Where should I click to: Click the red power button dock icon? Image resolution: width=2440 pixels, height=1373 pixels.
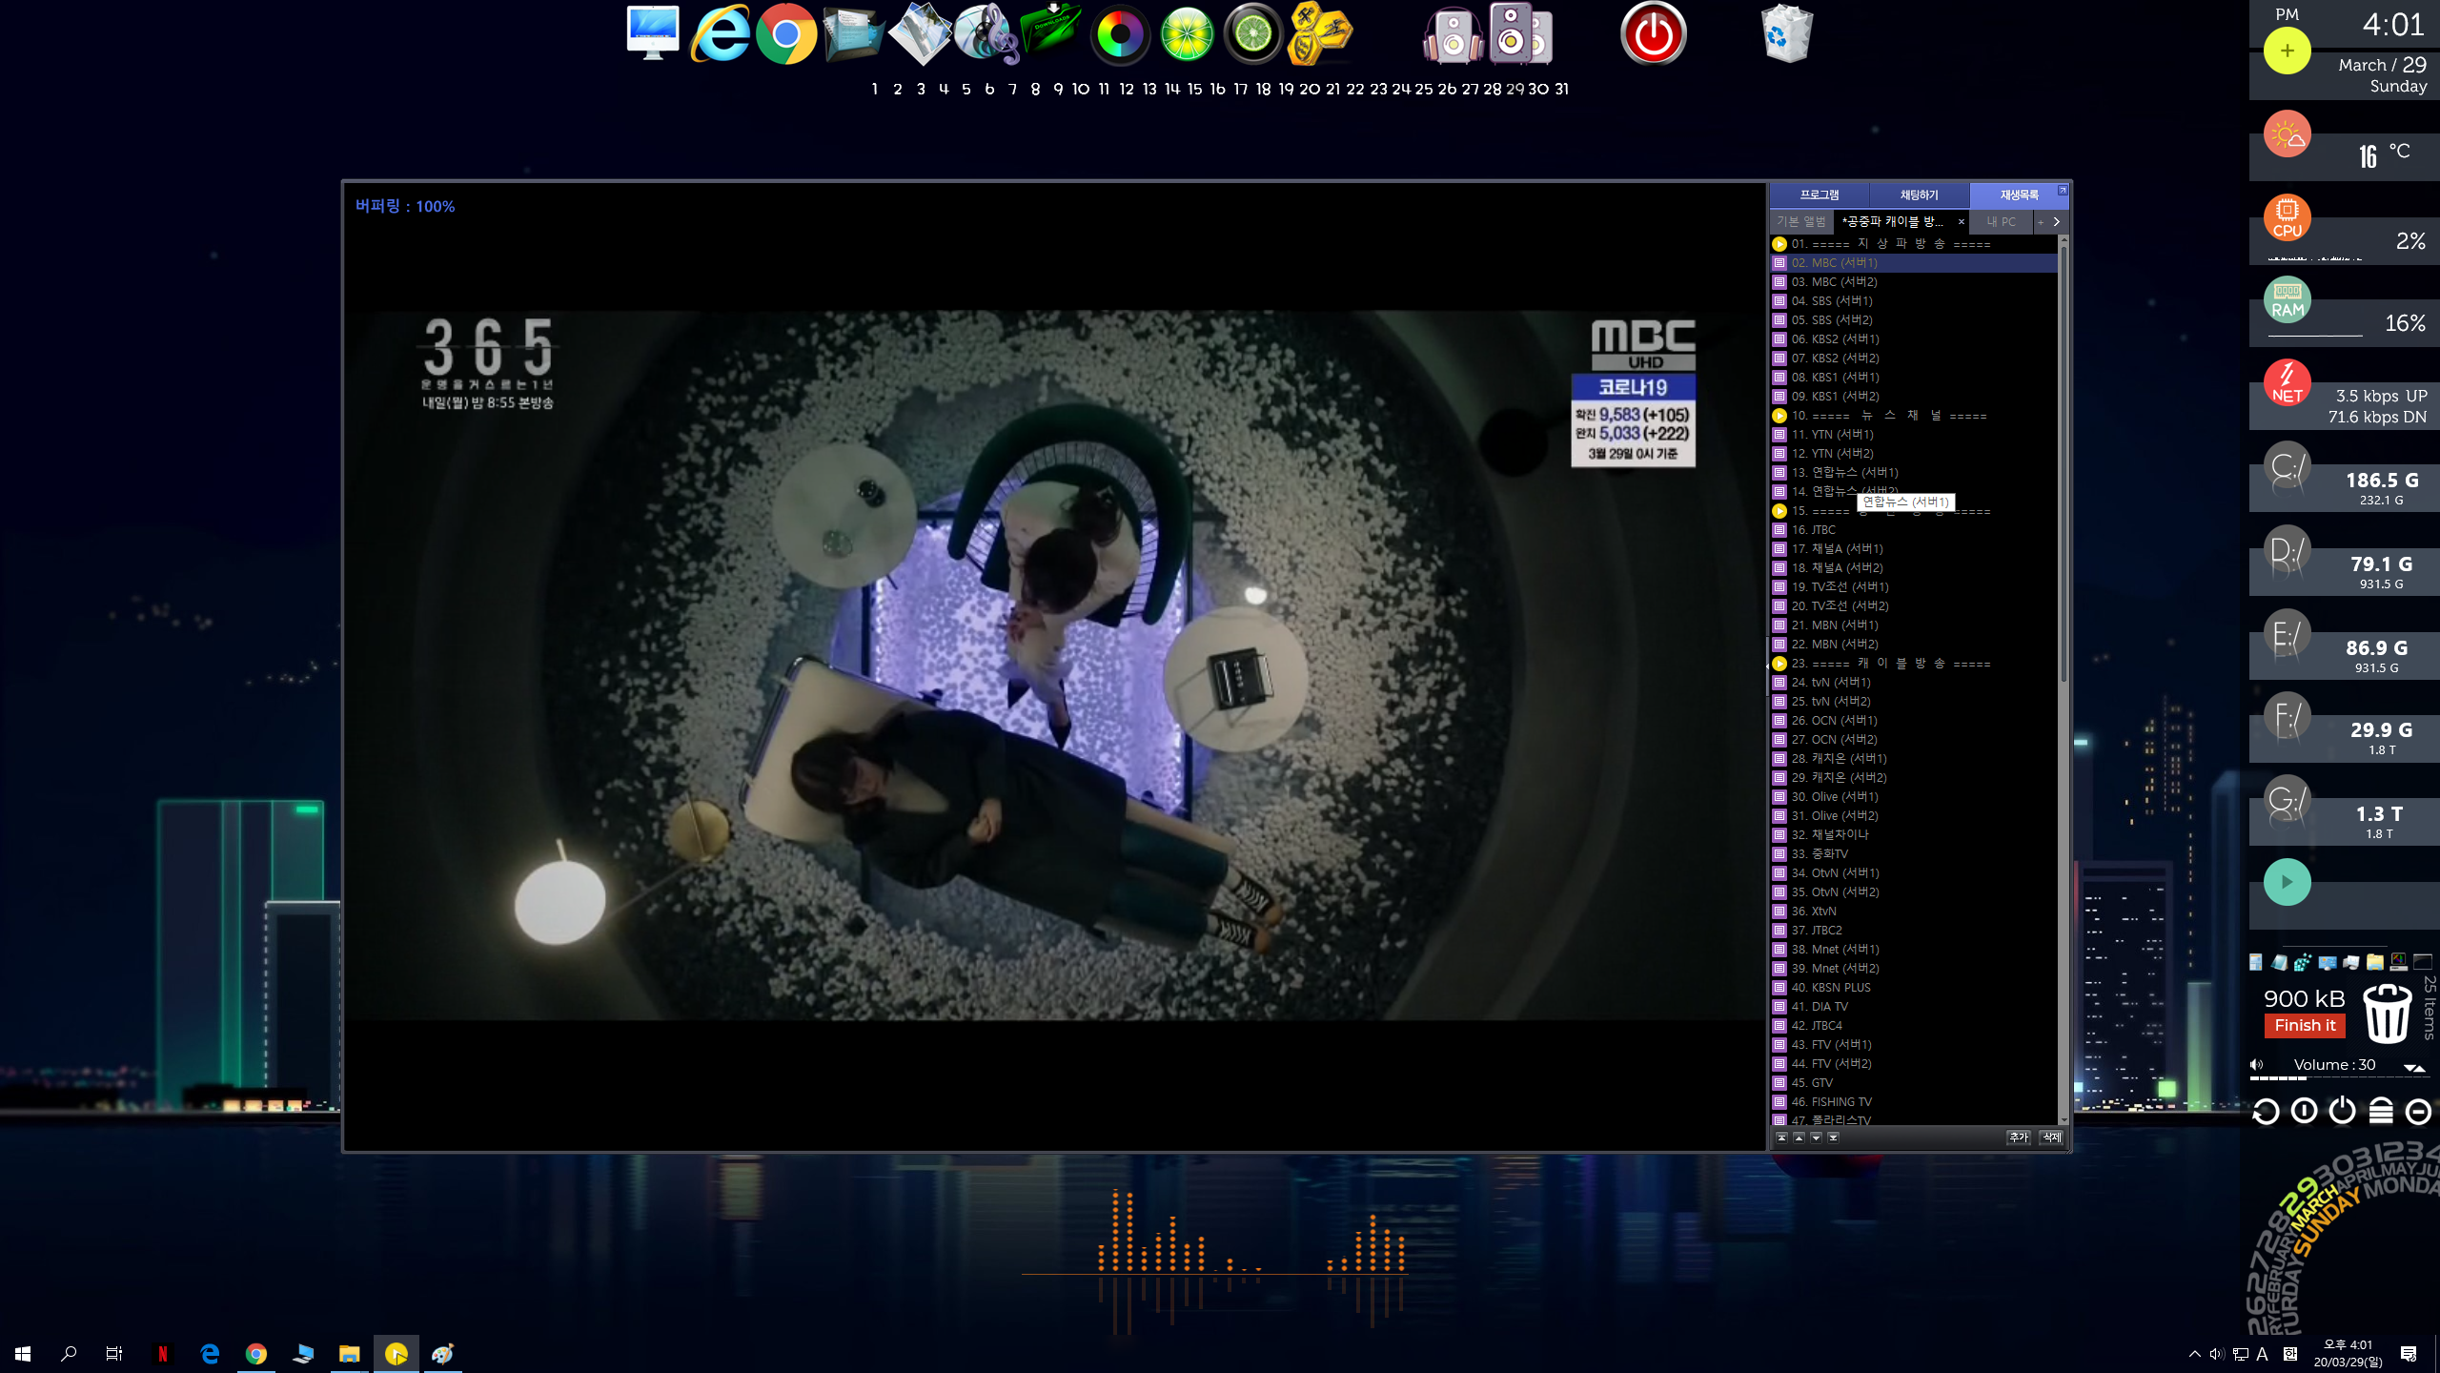pyautogui.click(x=1654, y=34)
